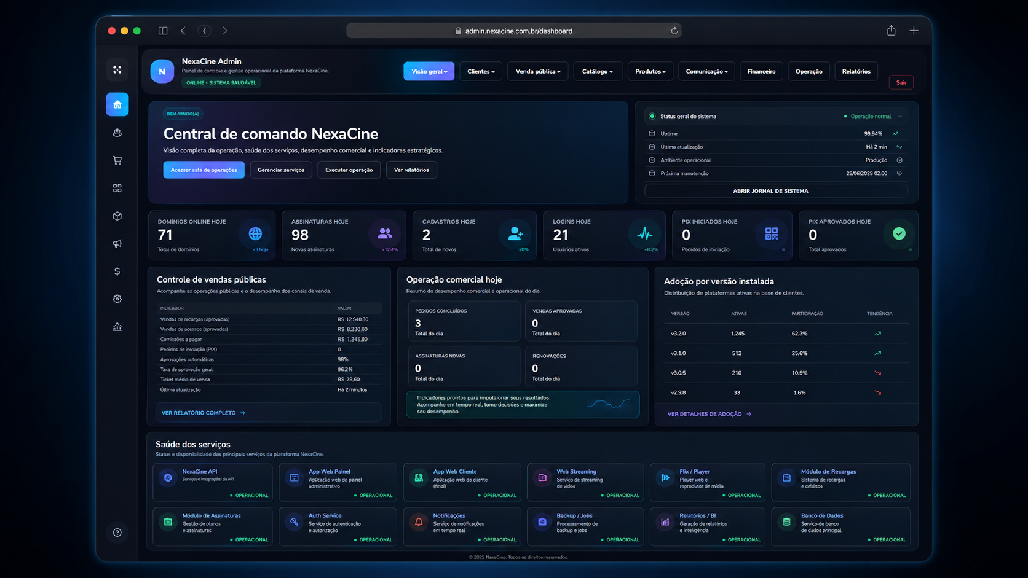Open the products box icon in sidebar
The height and width of the screenshot is (578, 1028).
[x=117, y=216]
